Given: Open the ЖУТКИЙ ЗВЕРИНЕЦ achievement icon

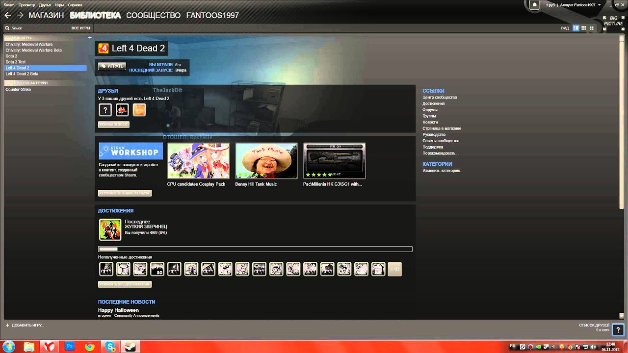Looking at the screenshot, I should [110, 230].
